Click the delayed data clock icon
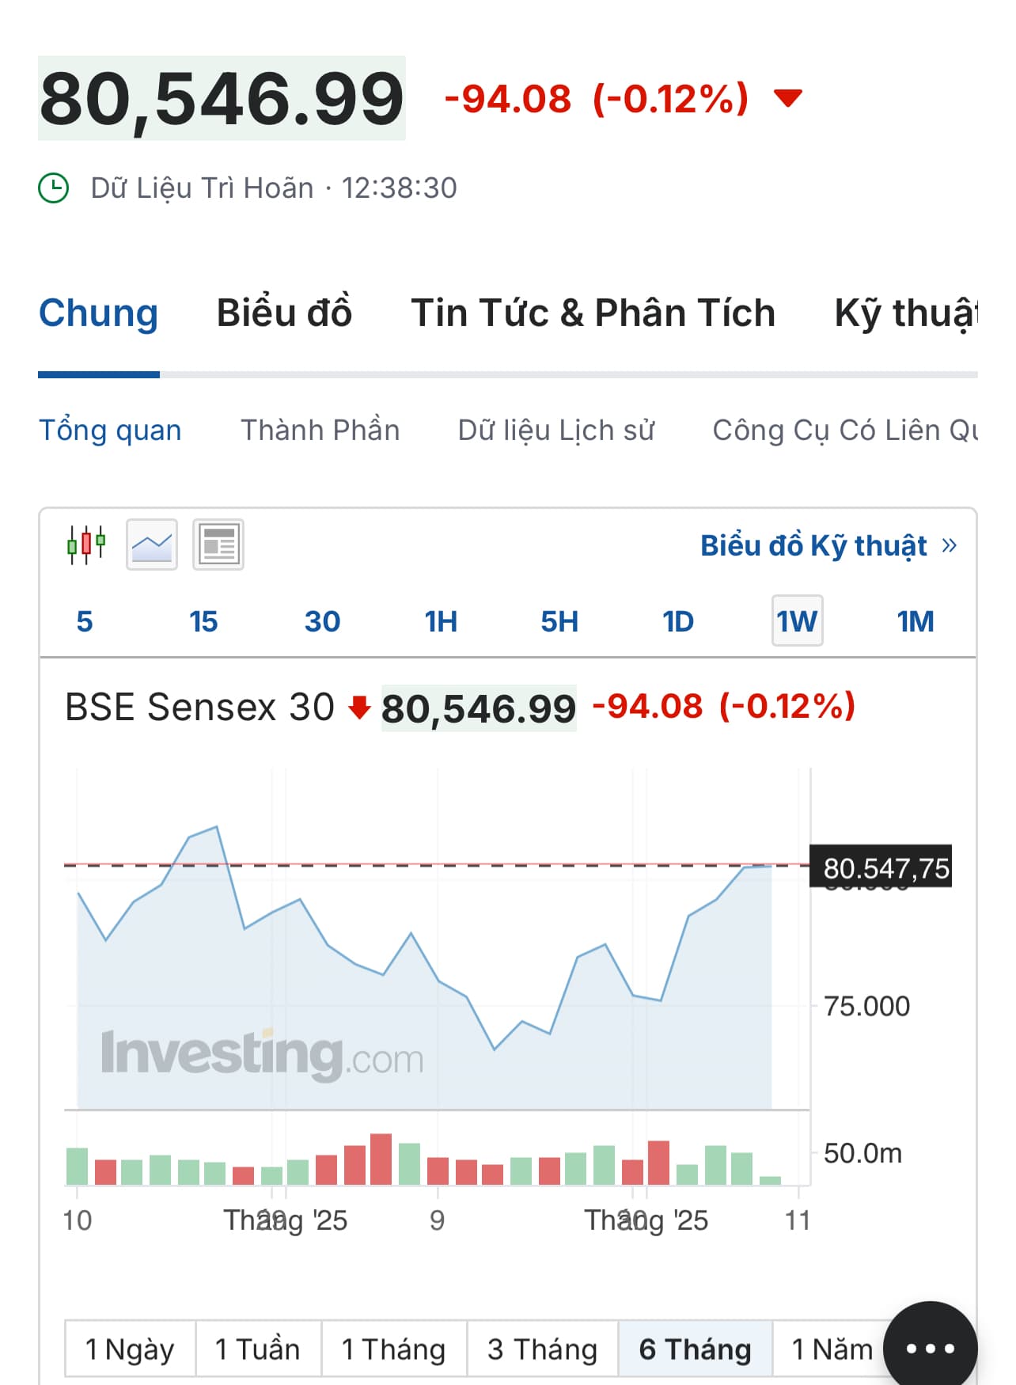 click(54, 188)
